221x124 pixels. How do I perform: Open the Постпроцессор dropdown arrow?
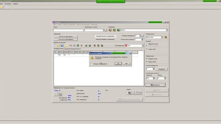(x=143, y=45)
